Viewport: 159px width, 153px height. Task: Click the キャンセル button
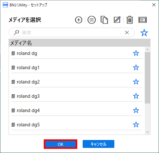(99, 144)
